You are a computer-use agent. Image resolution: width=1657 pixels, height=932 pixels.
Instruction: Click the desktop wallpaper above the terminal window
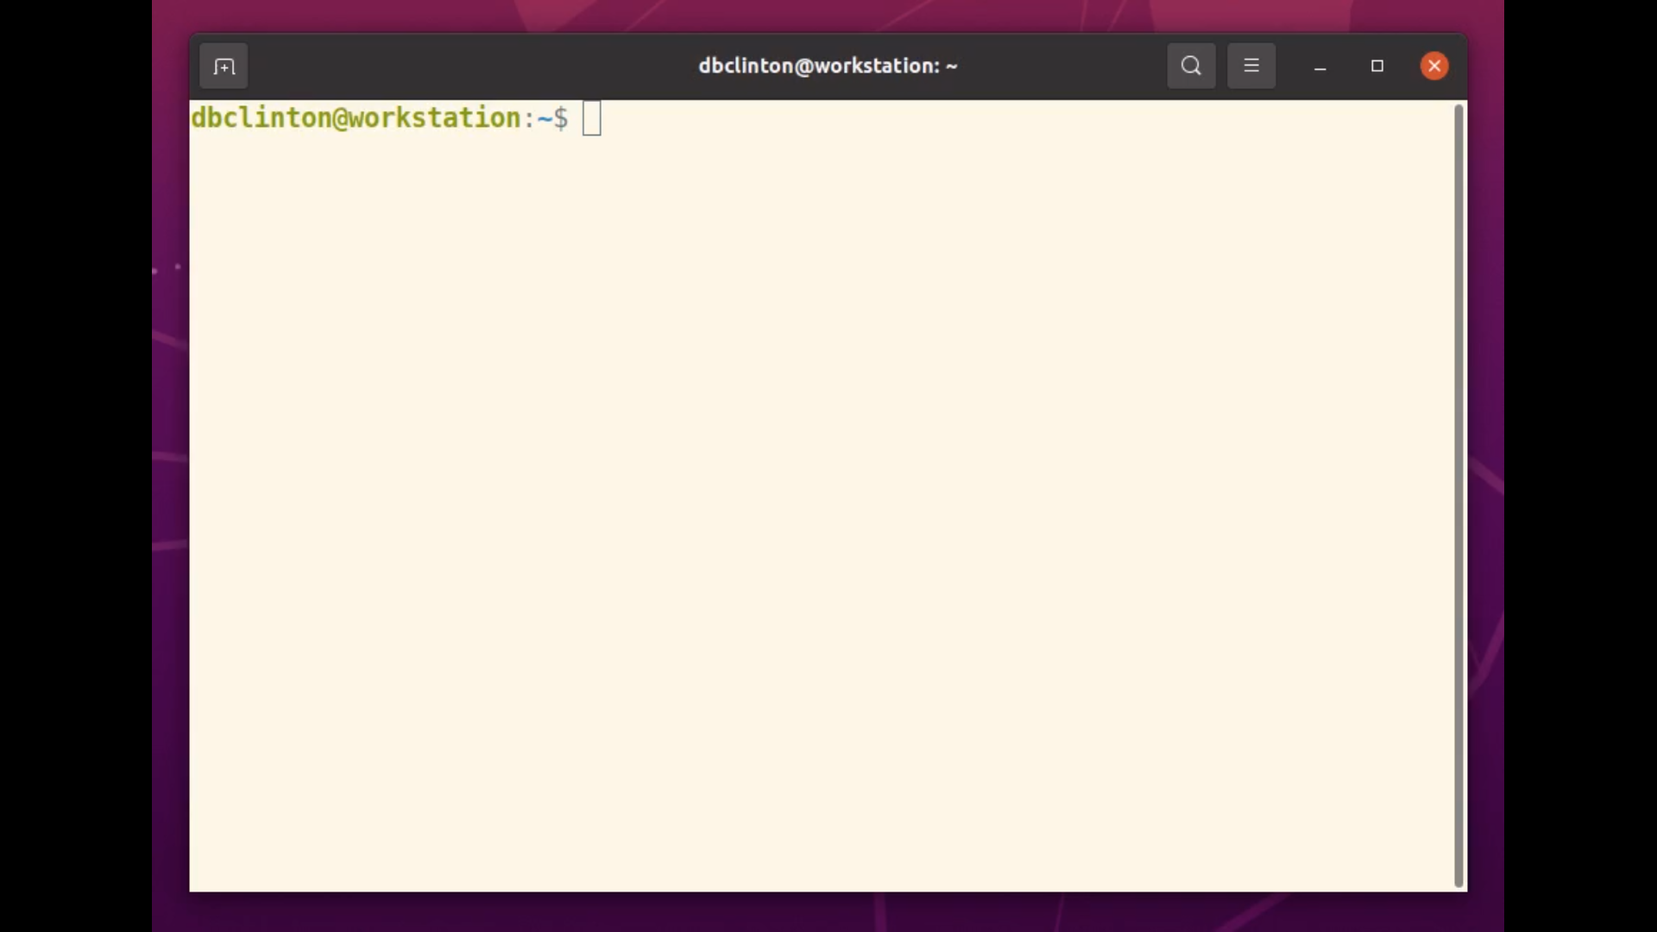pos(828,15)
